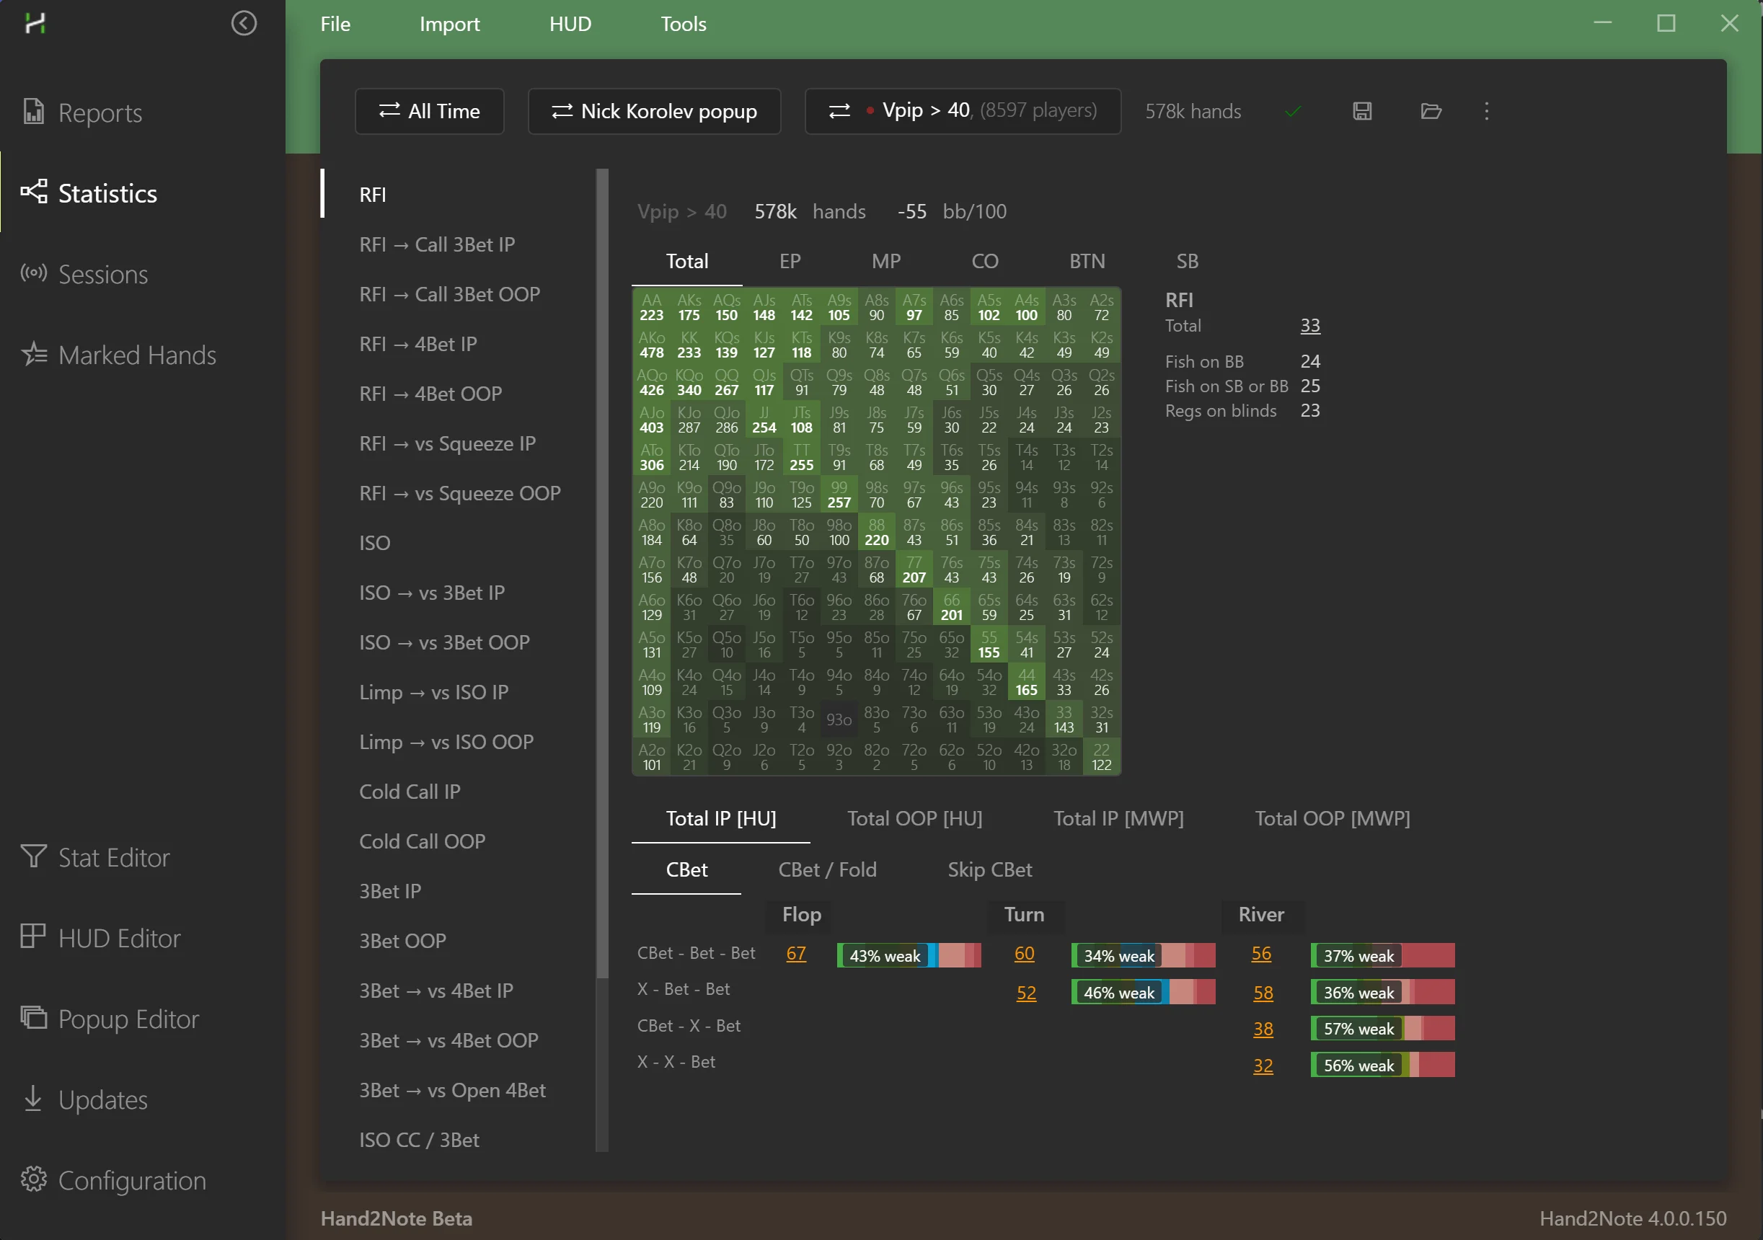Open the RFI Total 33 link
Viewport: 1763px width, 1240px height.
(x=1310, y=326)
